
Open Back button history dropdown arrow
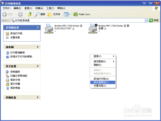(x=15, y=14)
